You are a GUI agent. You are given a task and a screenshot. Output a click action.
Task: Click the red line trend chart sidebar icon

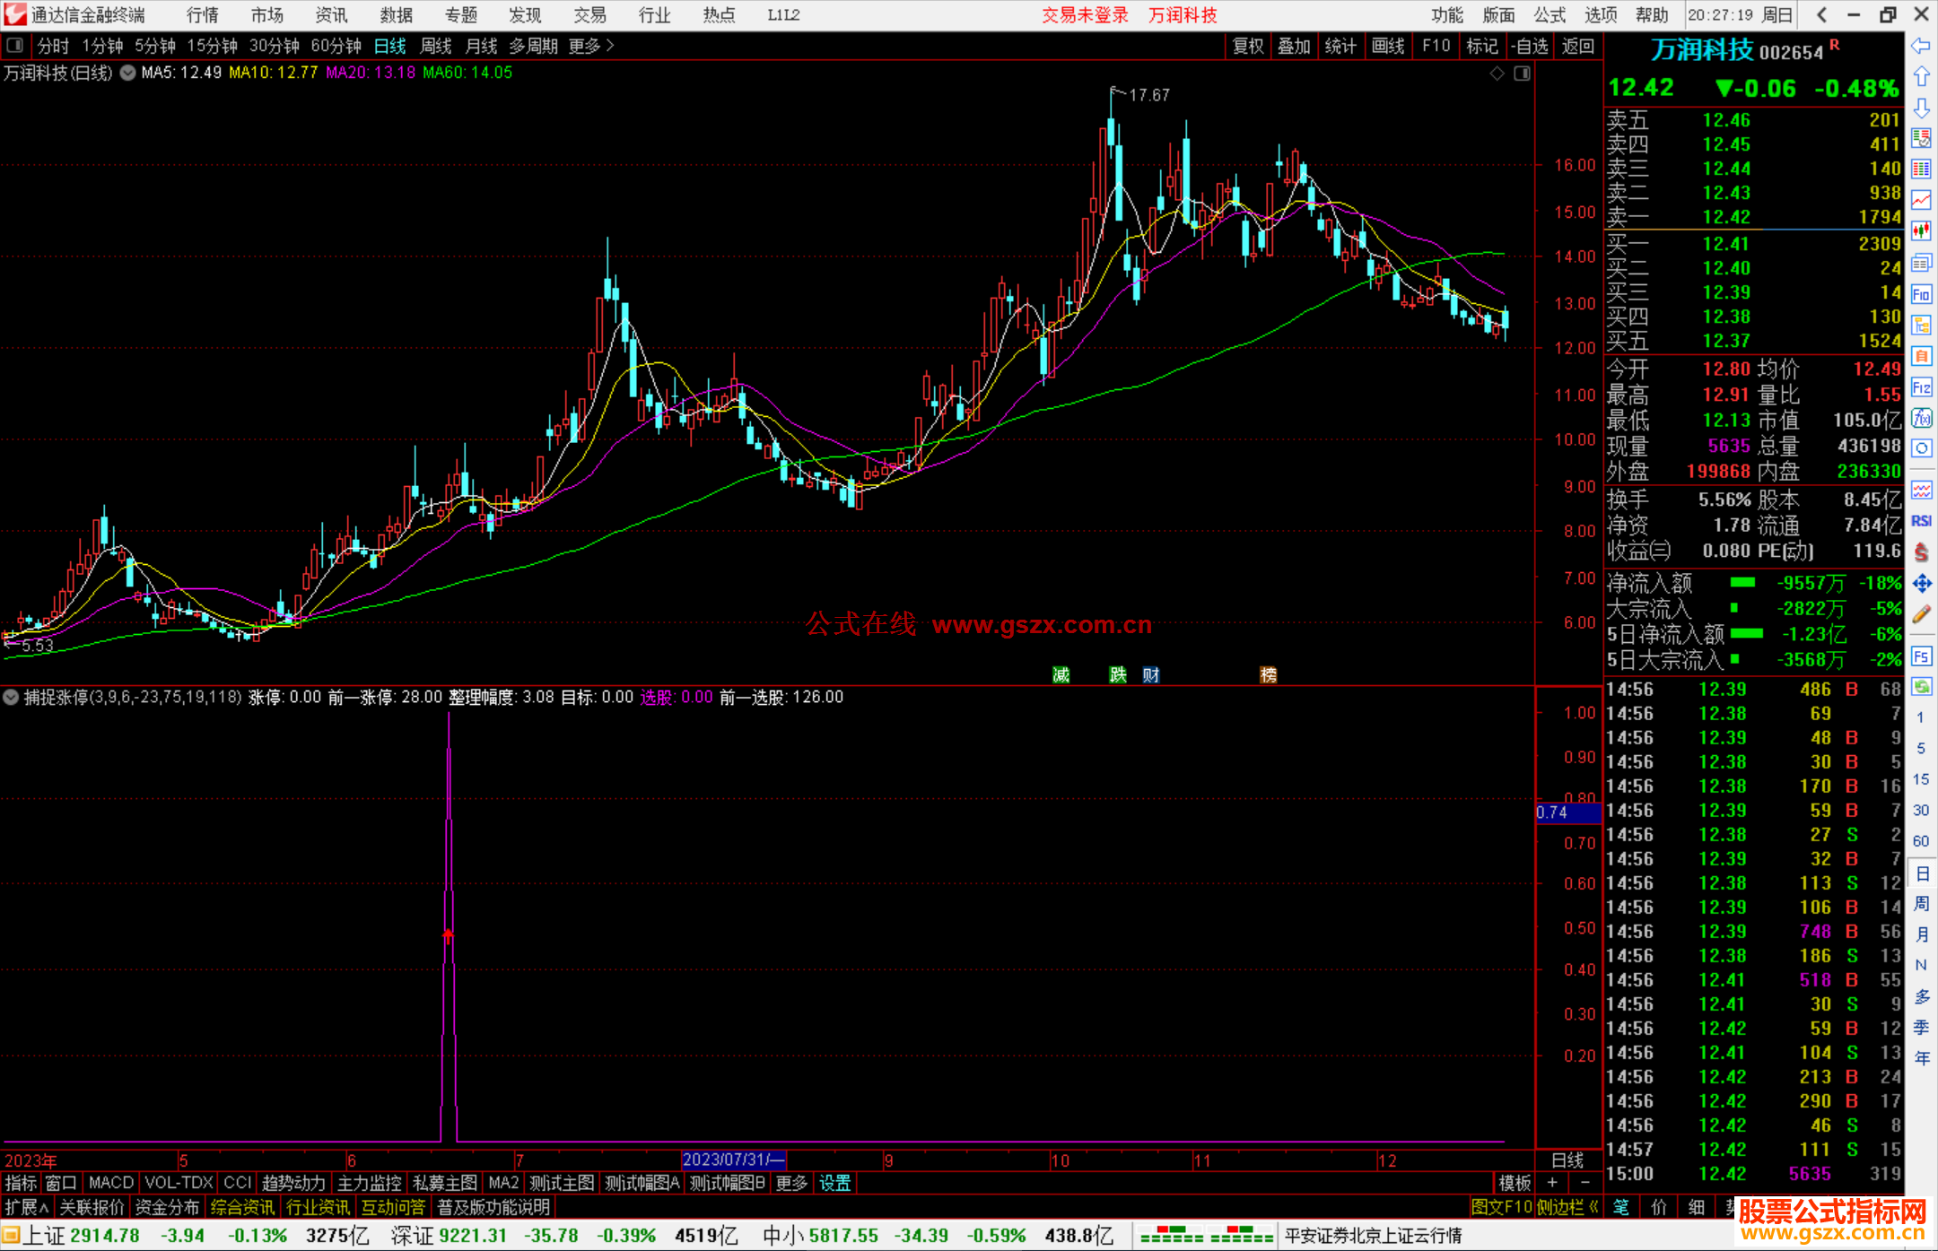tap(1921, 200)
